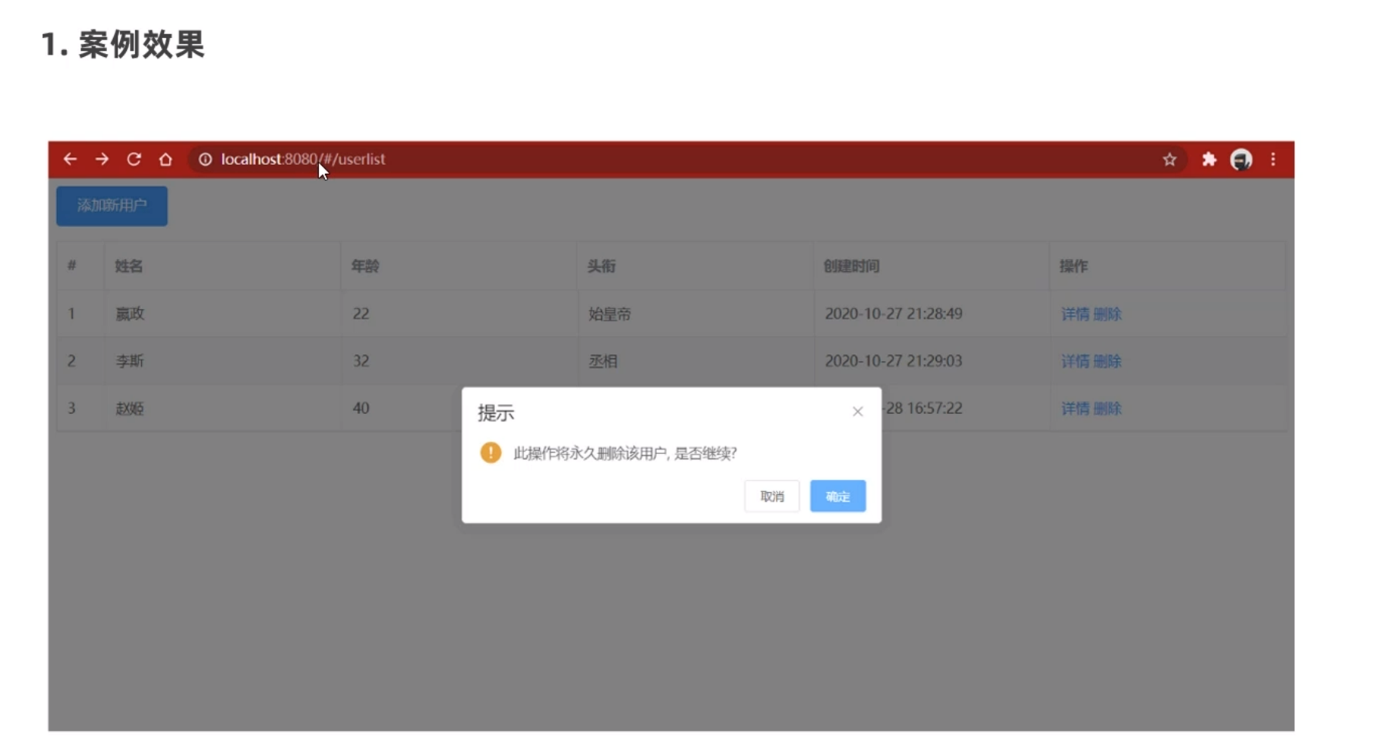1394x750 pixels.
Task: Click the browser profile avatar icon
Action: (x=1241, y=159)
